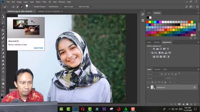Viewport: 200px width, 112px height.
Task: Switch to the Libraries tab
Action: coord(157,42)
